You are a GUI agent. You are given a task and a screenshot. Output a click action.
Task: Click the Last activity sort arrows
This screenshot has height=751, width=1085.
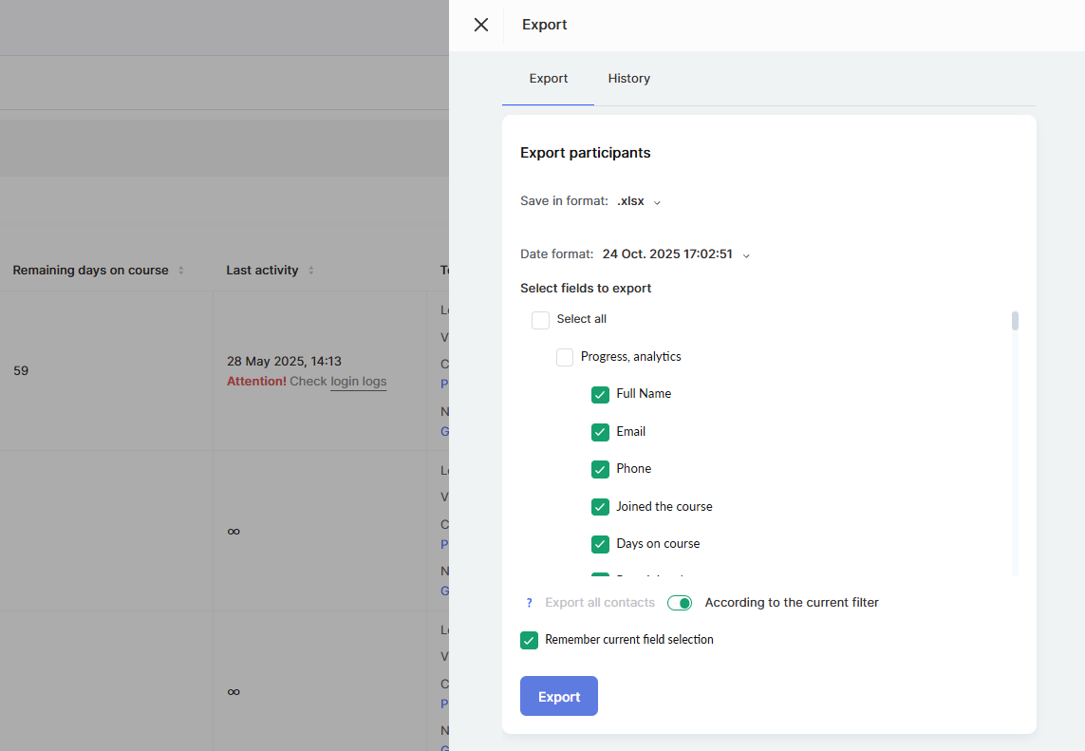[x=310, y=271]
